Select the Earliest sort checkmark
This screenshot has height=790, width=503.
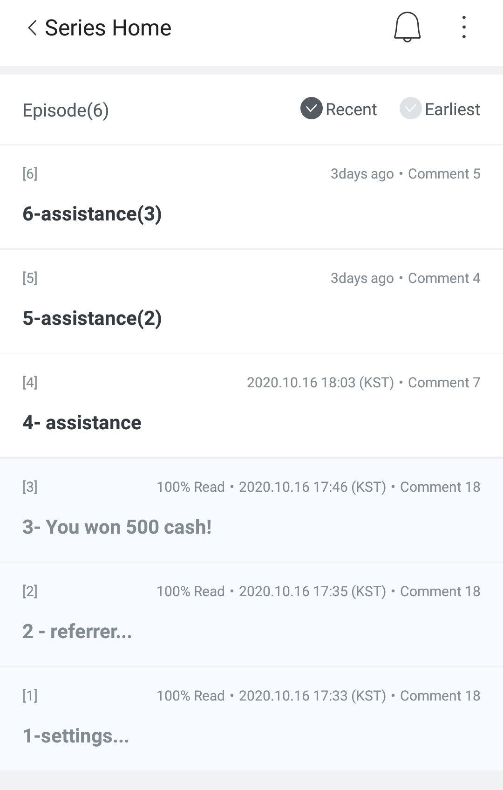pos(410,109)
